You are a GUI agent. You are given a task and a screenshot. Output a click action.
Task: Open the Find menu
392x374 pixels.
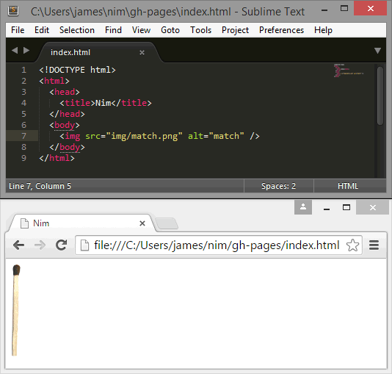pyautogui.click(x=113, y=30)
